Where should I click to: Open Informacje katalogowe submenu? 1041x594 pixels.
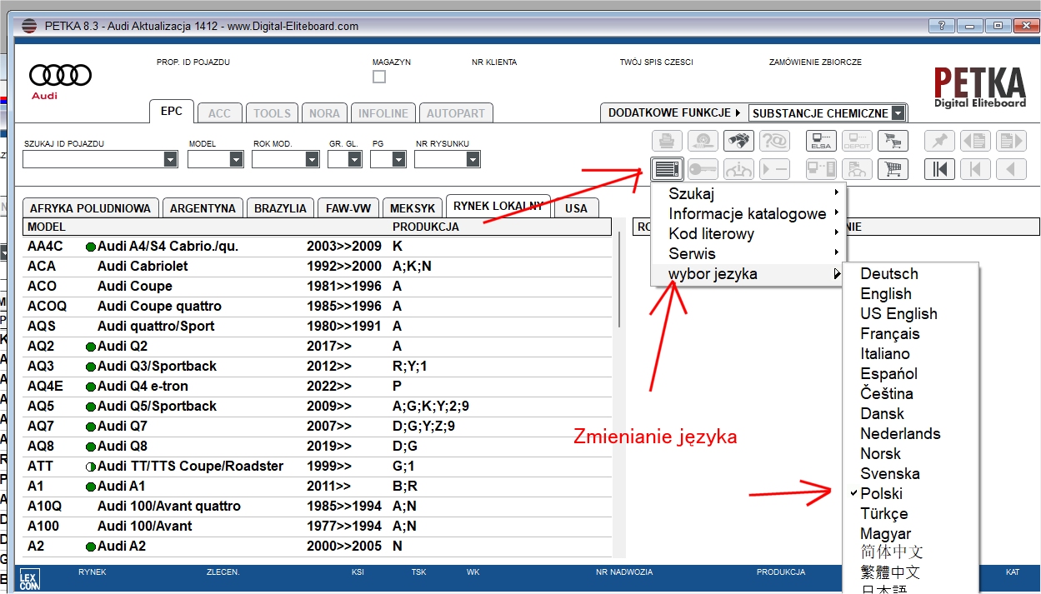click(747, 214)
